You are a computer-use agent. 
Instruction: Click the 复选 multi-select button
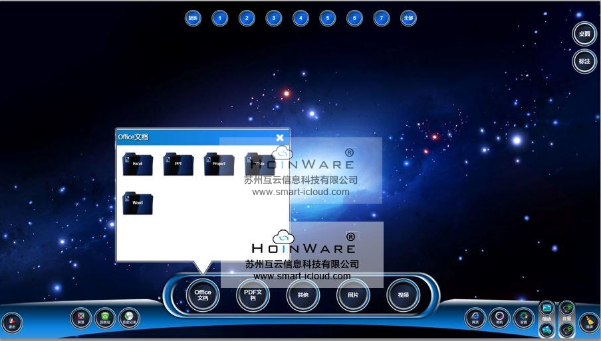pos(193,18)
